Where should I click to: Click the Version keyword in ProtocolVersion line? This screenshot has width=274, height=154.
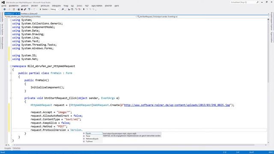click(x=76, y=130)
